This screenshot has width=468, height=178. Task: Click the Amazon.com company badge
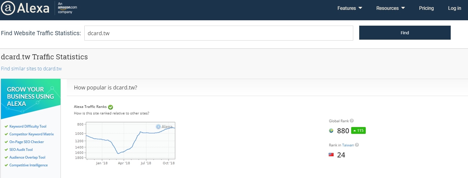tap(67, 8)
